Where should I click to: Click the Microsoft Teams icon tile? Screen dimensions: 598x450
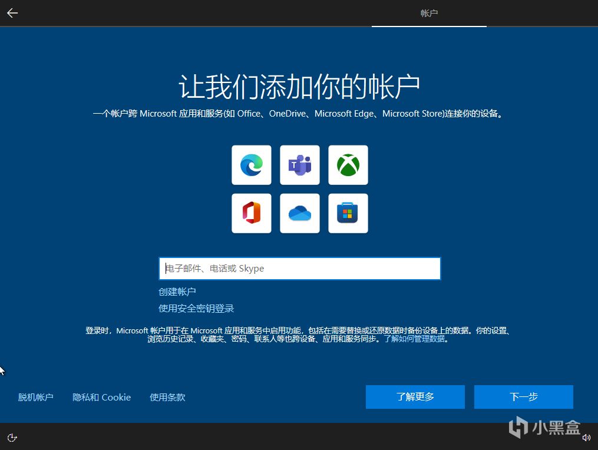pos(300,165)
